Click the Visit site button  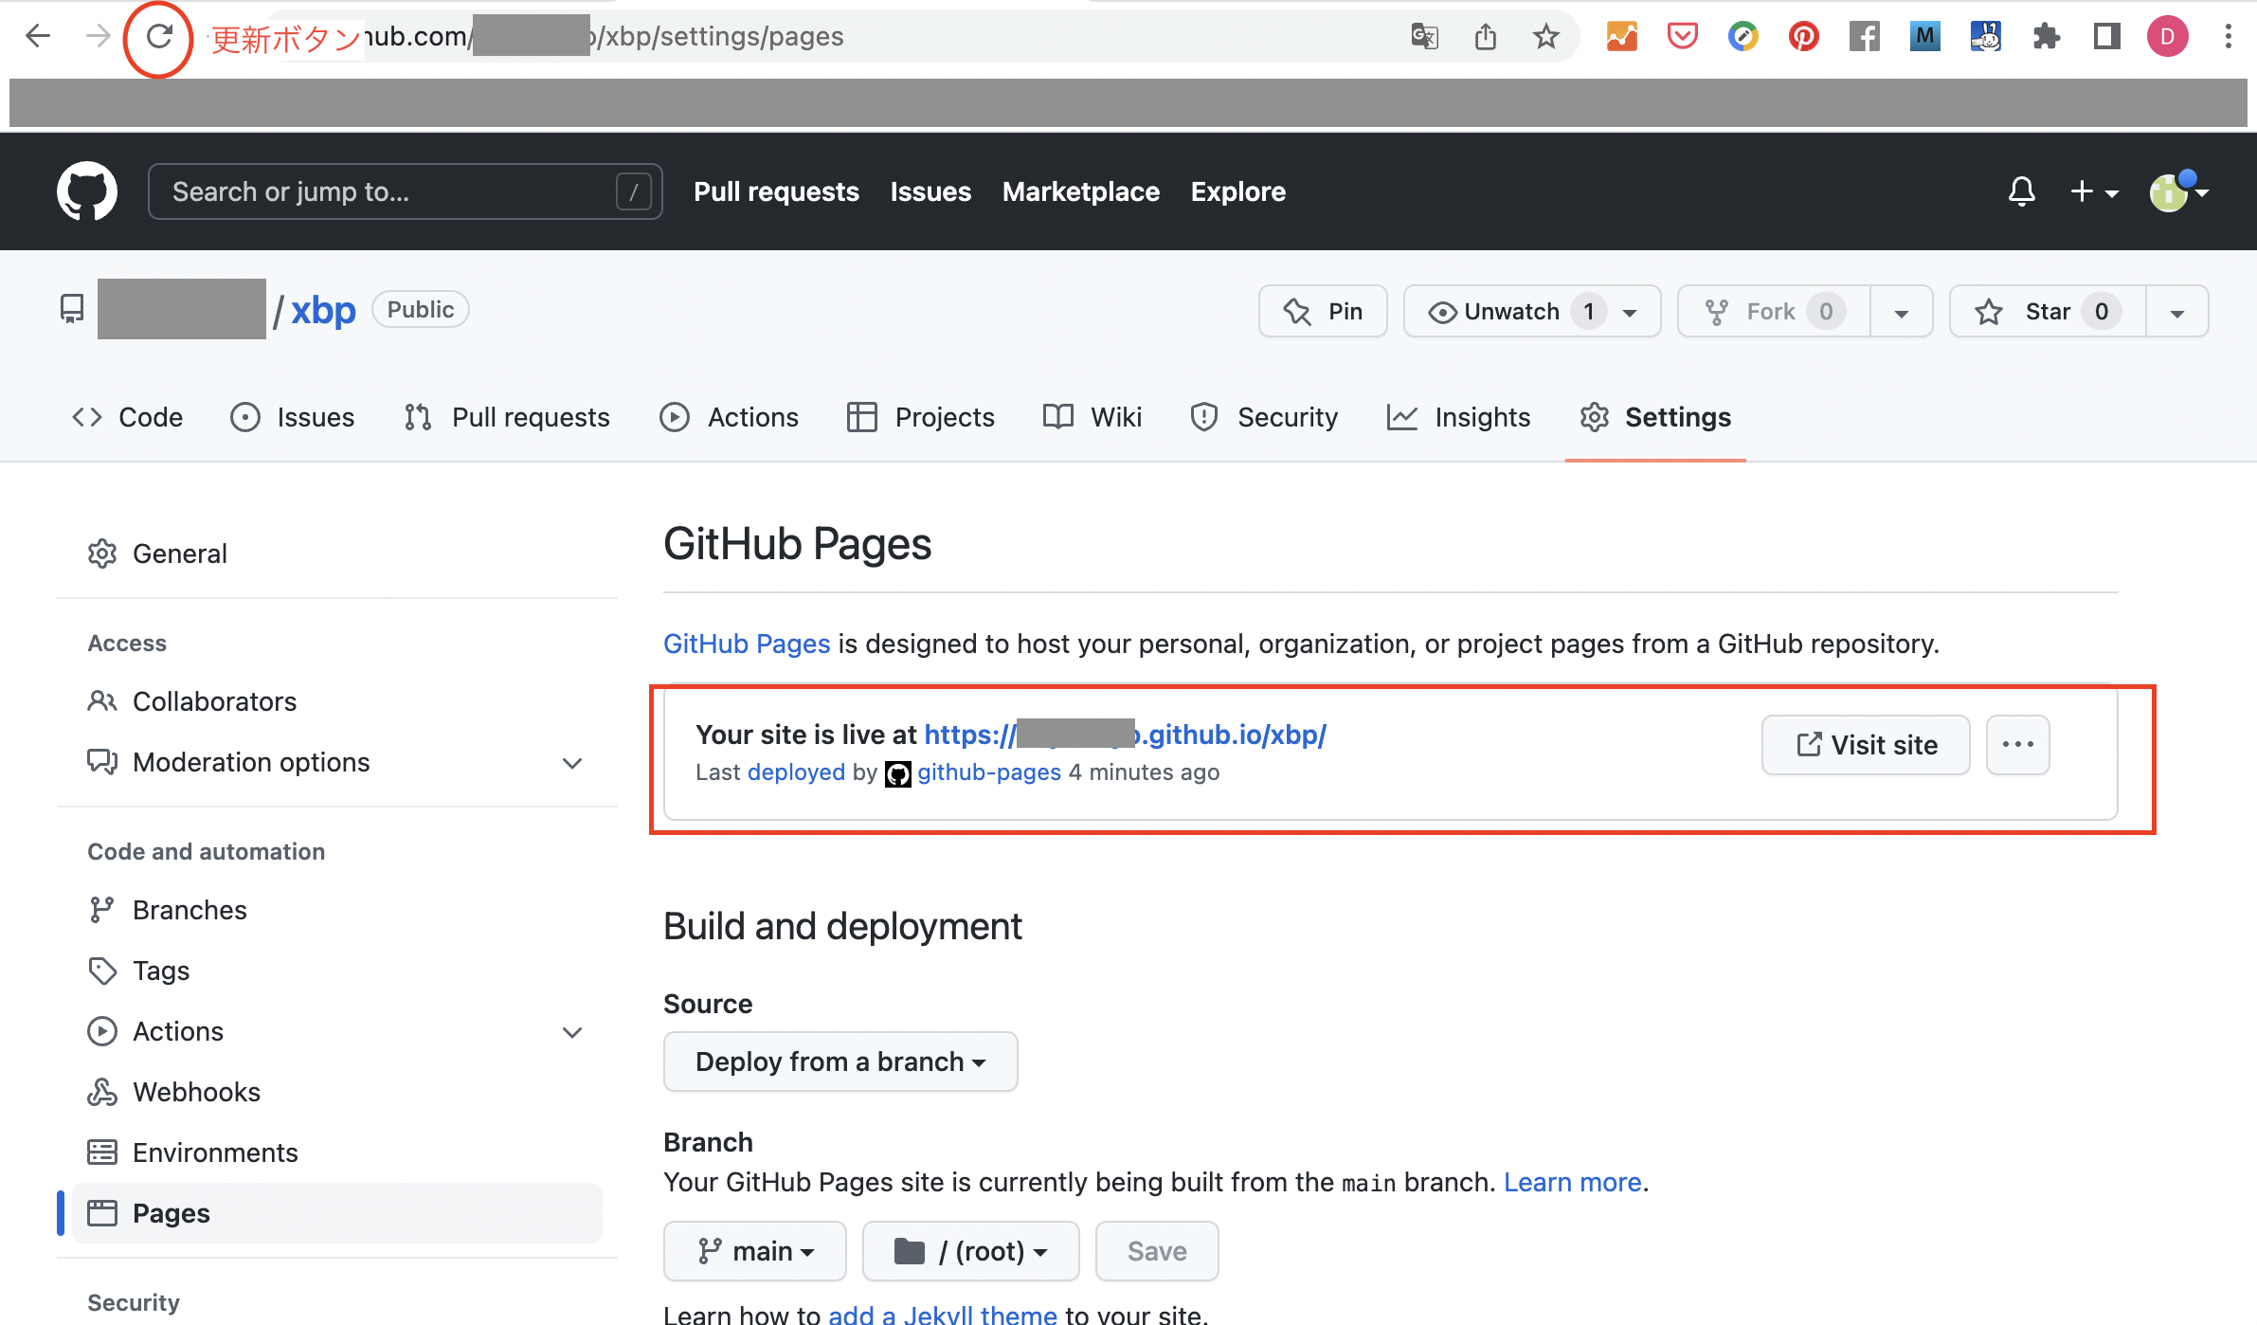click(x=1865, y=745)
